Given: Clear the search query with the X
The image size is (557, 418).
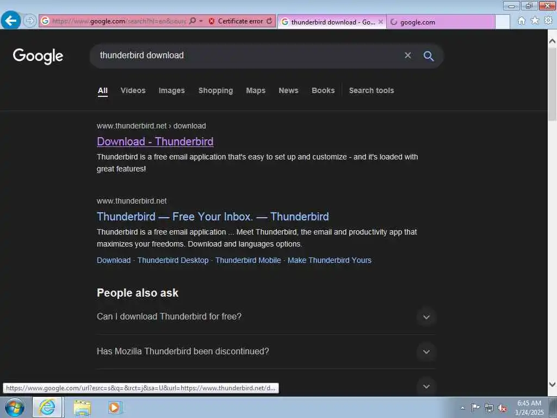Looking at the screenshot, I should [408, 56].
